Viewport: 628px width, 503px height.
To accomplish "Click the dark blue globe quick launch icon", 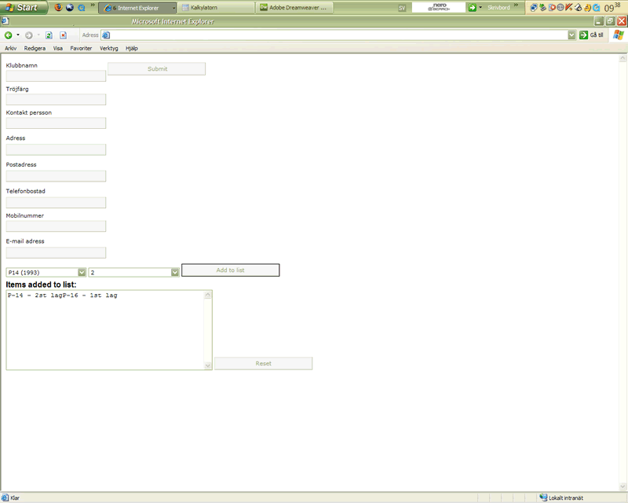I will click(x=70, y=7).
